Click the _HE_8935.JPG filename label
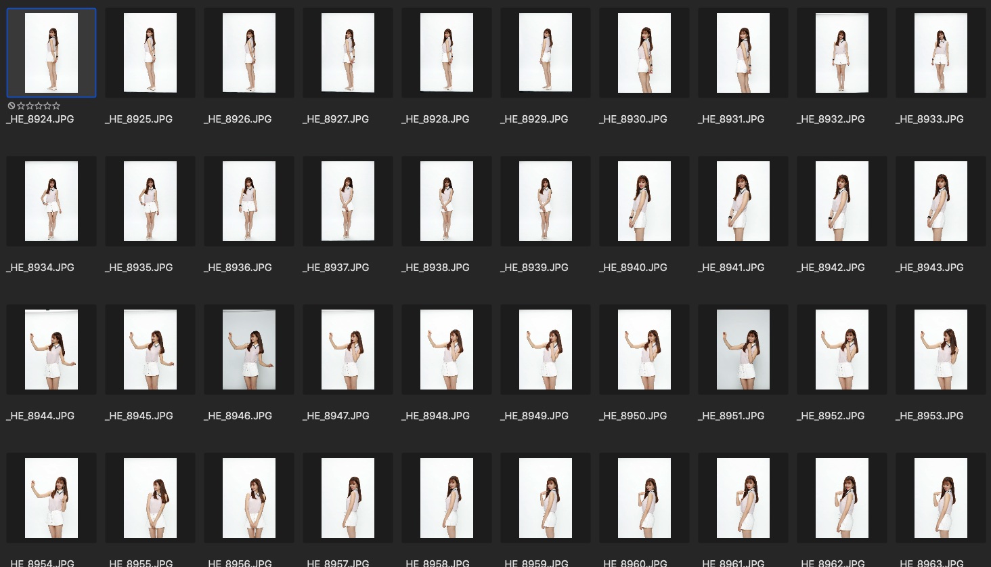The width and height of the screenshot is (991, 567). [139, 268]
